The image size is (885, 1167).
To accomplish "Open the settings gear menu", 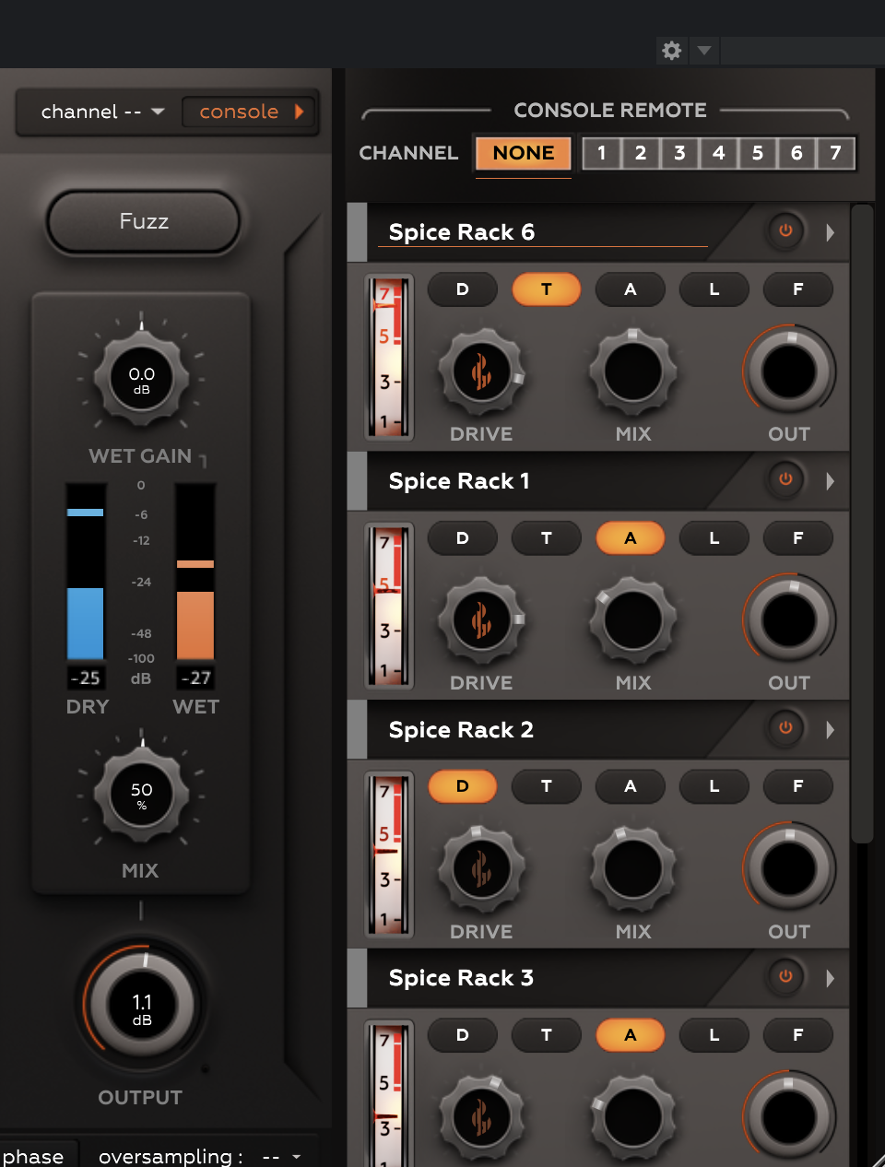I will click(672, 51).
